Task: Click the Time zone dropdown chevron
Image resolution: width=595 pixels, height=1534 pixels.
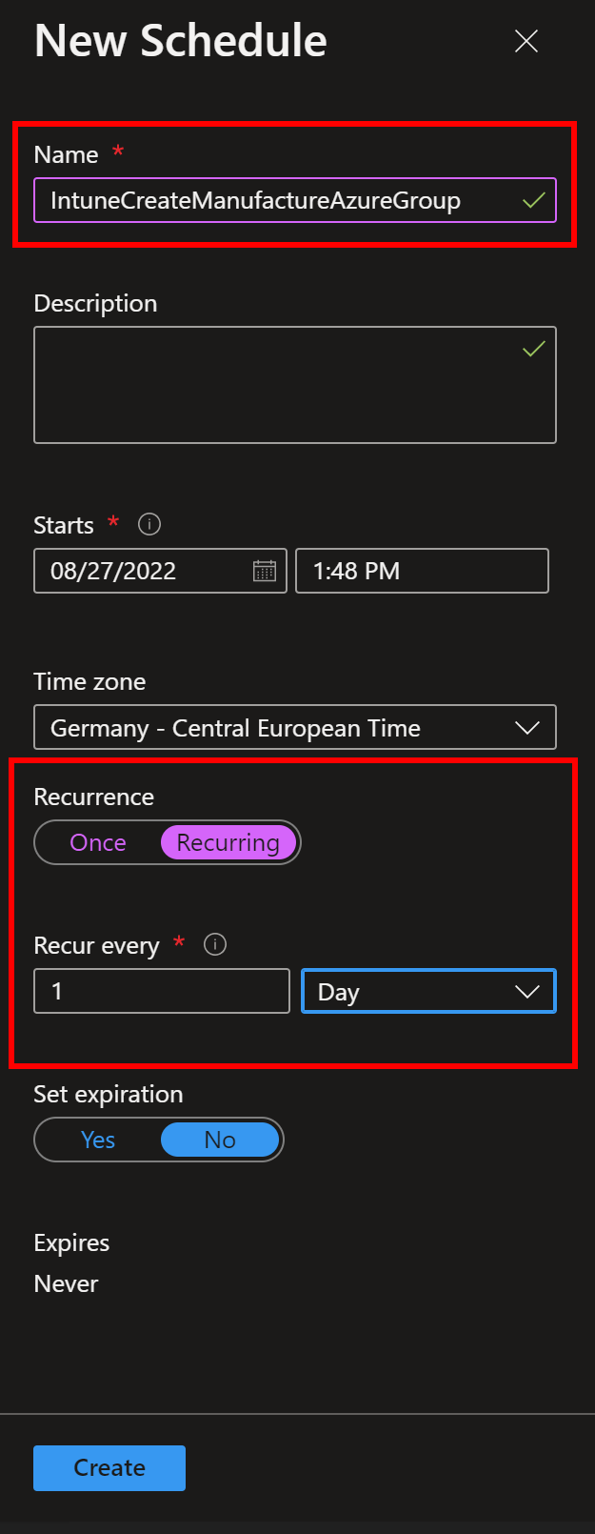Action: click(x=527, y=728)
